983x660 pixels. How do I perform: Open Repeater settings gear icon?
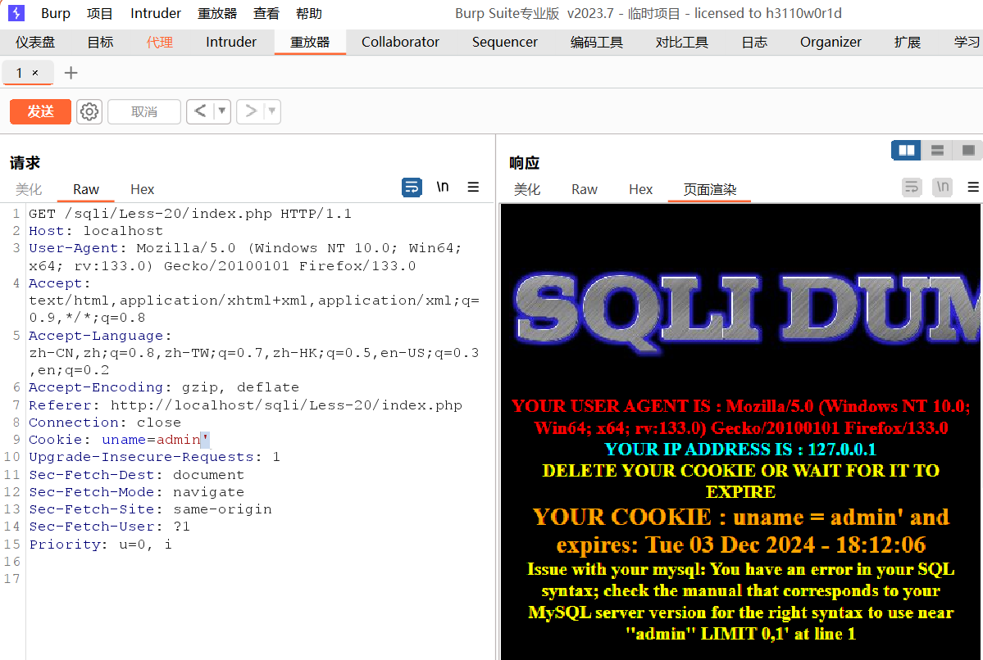click(x=89, y=111)
